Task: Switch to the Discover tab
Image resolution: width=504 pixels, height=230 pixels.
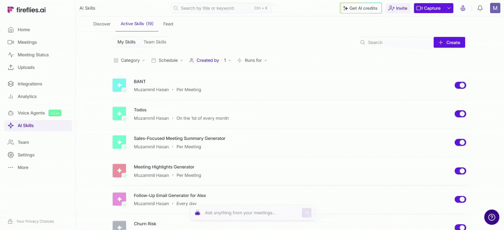Action: pyautogui.click(x=102, y=24)
